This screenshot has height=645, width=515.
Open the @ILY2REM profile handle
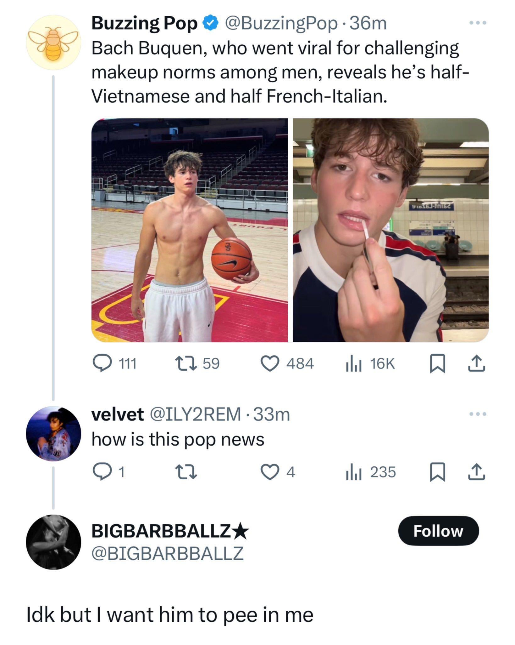(196, 414)
